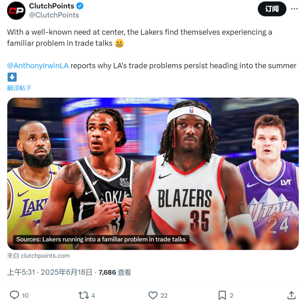
Task: Open the @AnthonyIrwinLA mention link
Action: (x=38, y=66)
